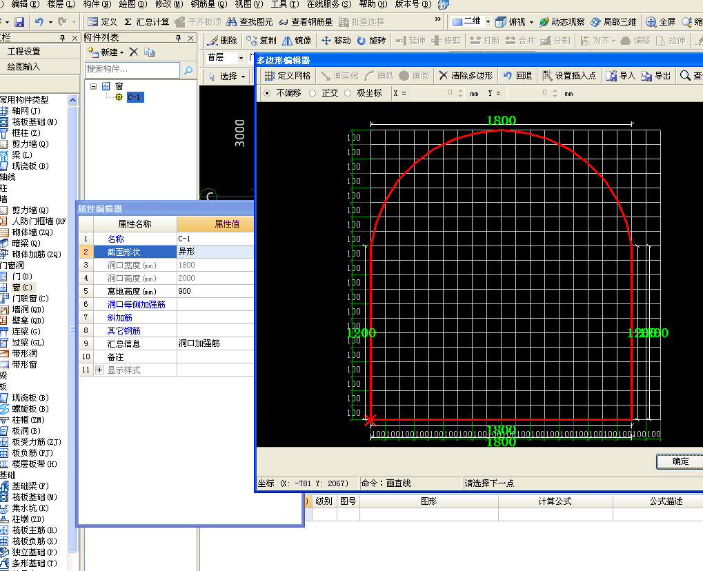Activate 全屏 full screen
Viewport: 703px width, 571px height.
coord(661,21)
